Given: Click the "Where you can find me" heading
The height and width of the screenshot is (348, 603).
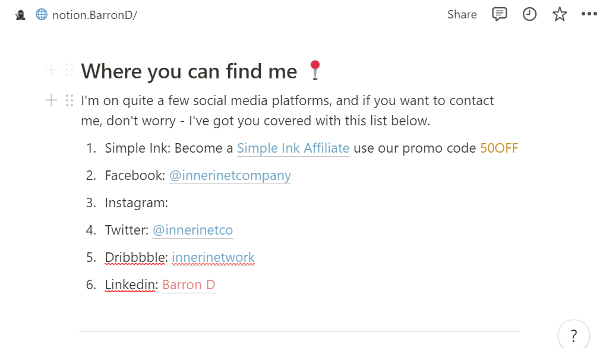Looking at the screenshot, I should 189,71.
